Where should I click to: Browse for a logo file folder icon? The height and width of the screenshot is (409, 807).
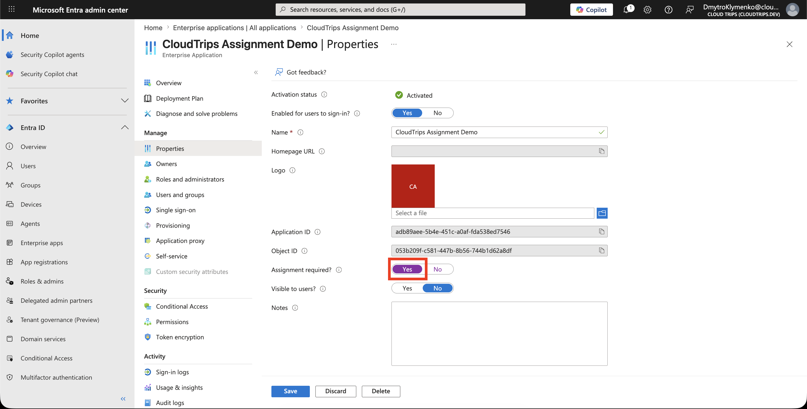tap(602, 213)
